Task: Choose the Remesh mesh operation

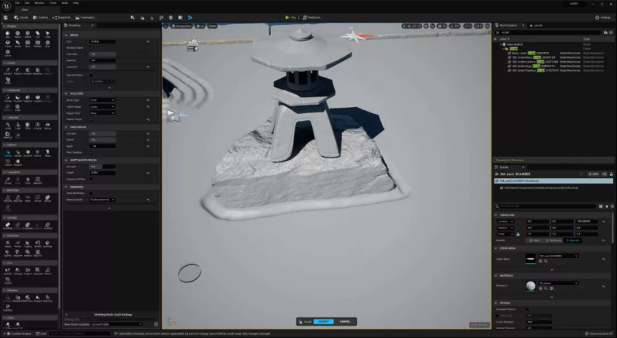Action: 18,199
